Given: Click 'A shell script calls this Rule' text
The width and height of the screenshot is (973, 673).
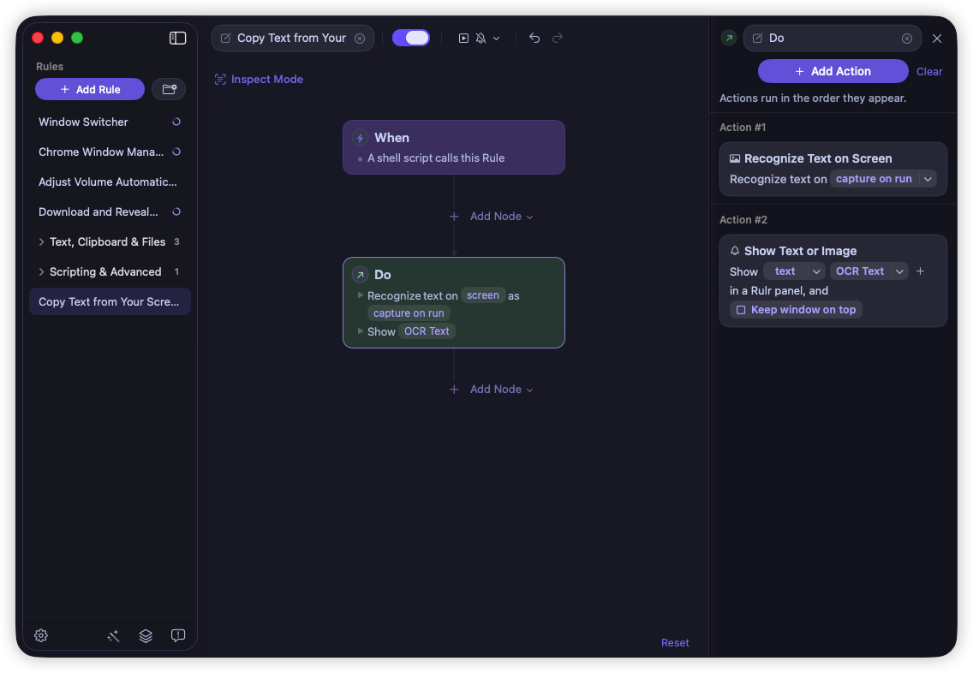Looking at the screenshot, I should coord(436,158).
